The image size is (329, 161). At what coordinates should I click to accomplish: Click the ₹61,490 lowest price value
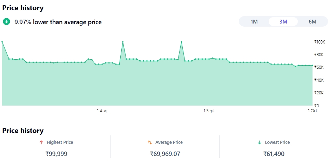(x=274, y=154)
